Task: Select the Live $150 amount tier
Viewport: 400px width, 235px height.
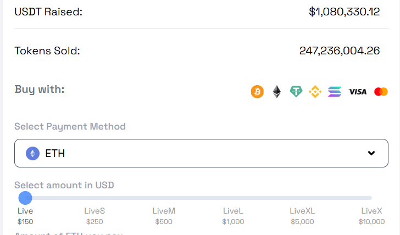Action: pos(25,216)
